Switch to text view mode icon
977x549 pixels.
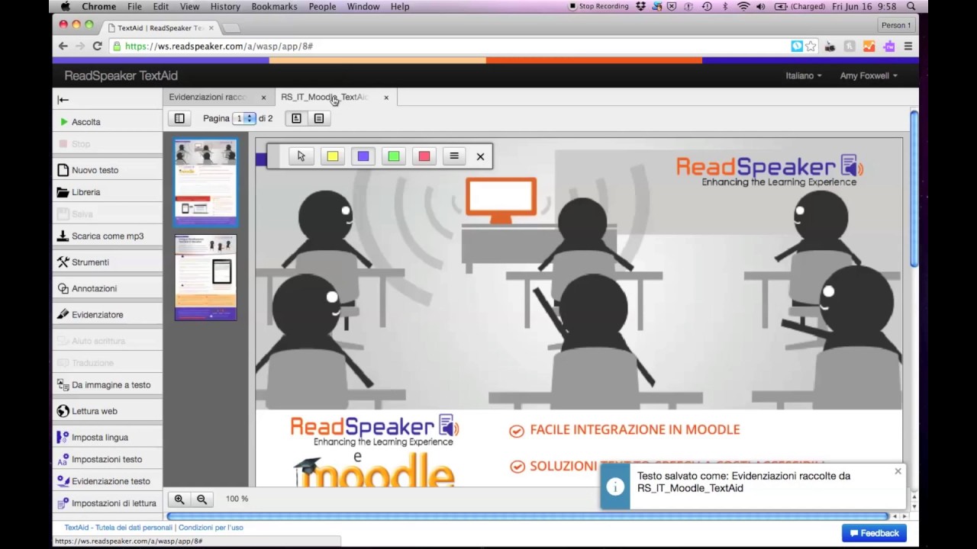coord(318,118)
